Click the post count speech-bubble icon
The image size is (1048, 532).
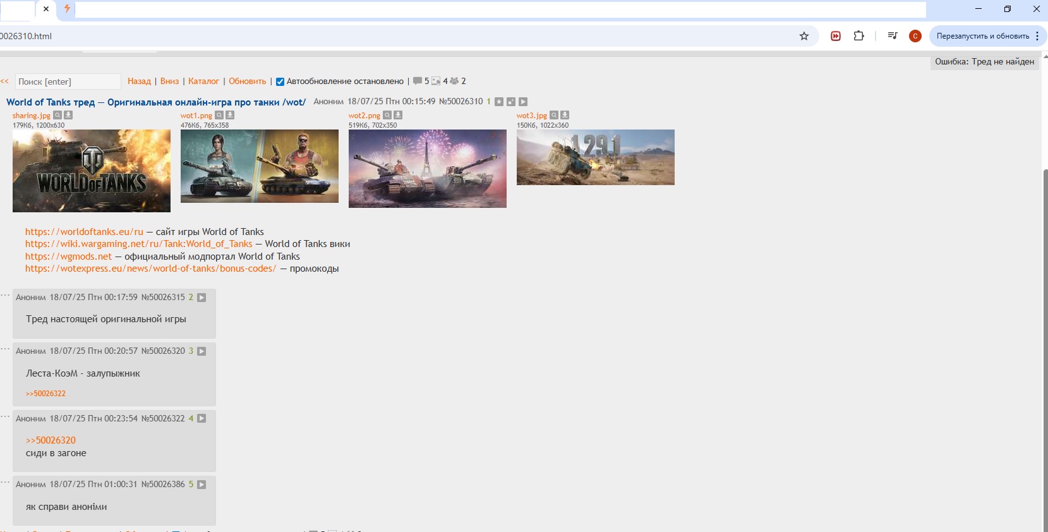point(417,81)
